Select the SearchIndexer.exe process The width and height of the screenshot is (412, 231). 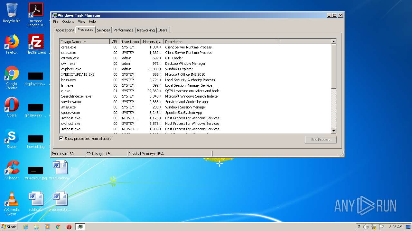[195, 96]
